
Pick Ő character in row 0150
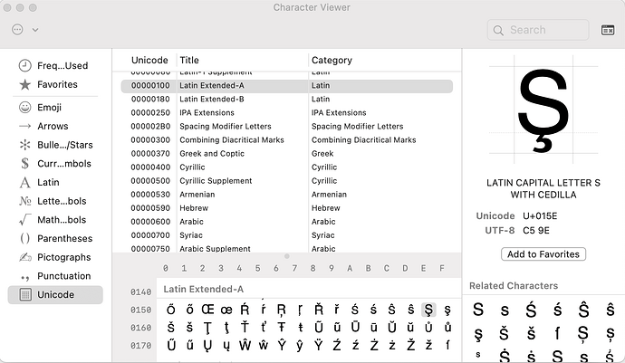pyautogui.click(x=170, y=310)
